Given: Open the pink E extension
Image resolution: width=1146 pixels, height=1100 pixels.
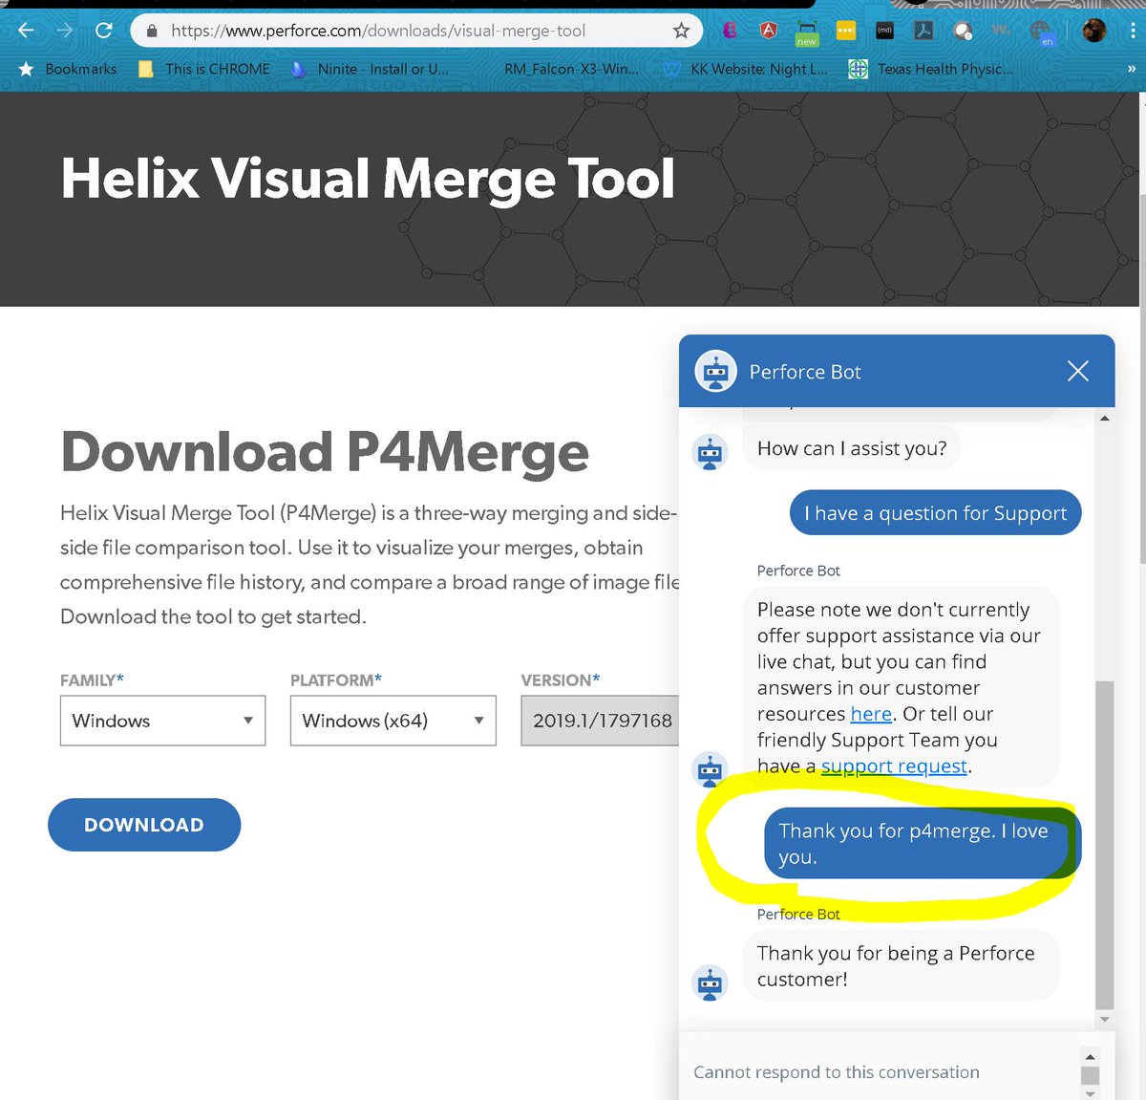Looking at the screenshot, I should click(x=731, y=31).
